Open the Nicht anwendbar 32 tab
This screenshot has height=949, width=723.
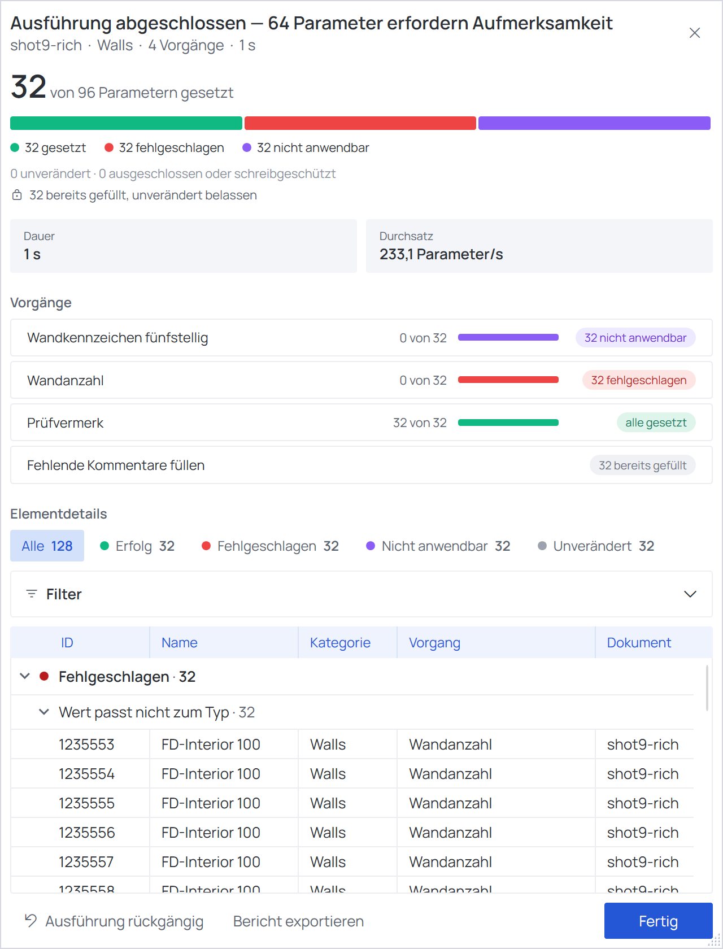(x=438, y=546)
